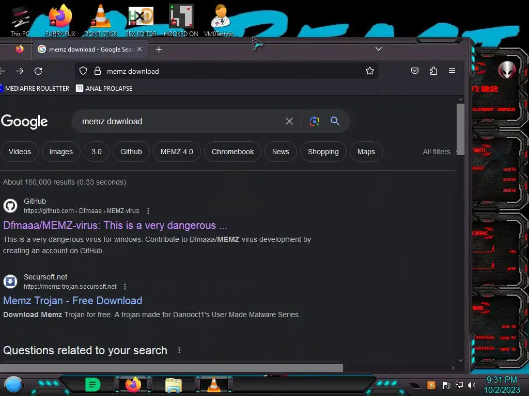Click the vertical scrollbar thumb
The image size is (529, 396).
[x=460, y=129]
